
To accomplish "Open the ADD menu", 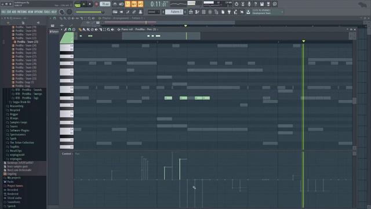I will 14,12.
